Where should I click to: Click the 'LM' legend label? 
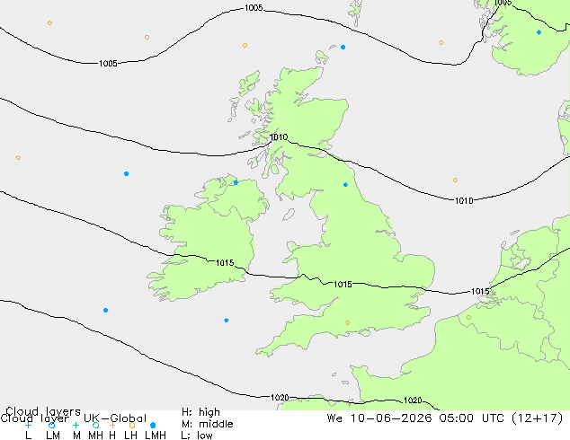[53, 435]
